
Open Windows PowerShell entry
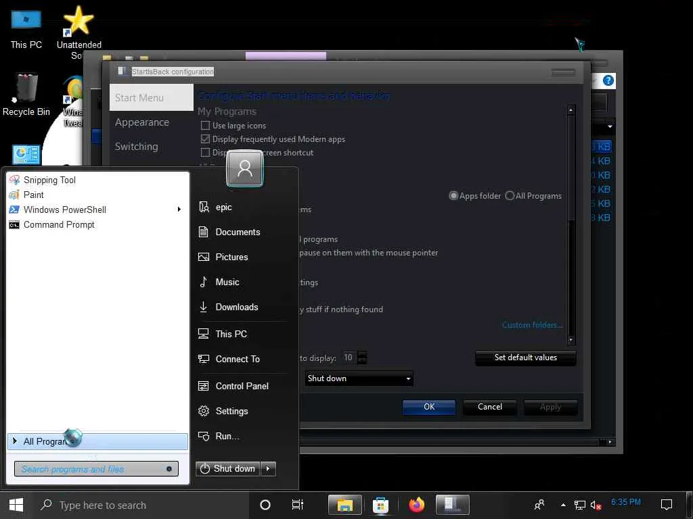pyautogui.click(x=64, y=209)
